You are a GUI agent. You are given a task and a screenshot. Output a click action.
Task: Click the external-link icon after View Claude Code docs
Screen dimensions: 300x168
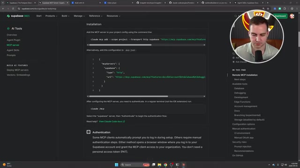click(124, 121)
